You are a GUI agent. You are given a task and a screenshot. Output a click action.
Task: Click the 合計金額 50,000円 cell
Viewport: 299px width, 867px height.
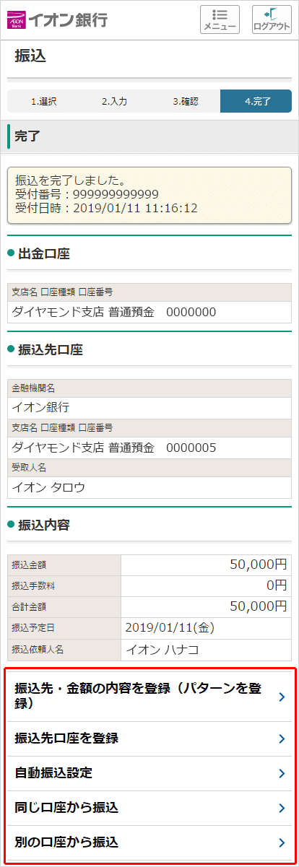(206, 606)
